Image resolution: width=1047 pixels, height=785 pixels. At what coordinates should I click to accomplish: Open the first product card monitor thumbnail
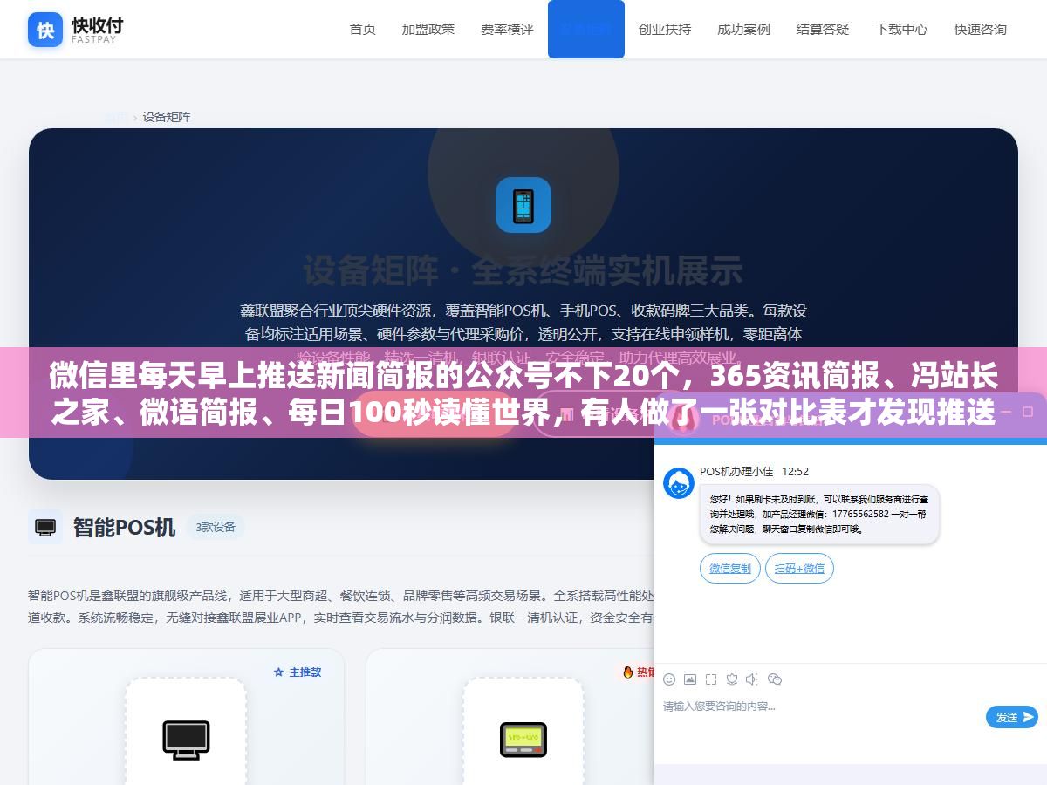186,740
